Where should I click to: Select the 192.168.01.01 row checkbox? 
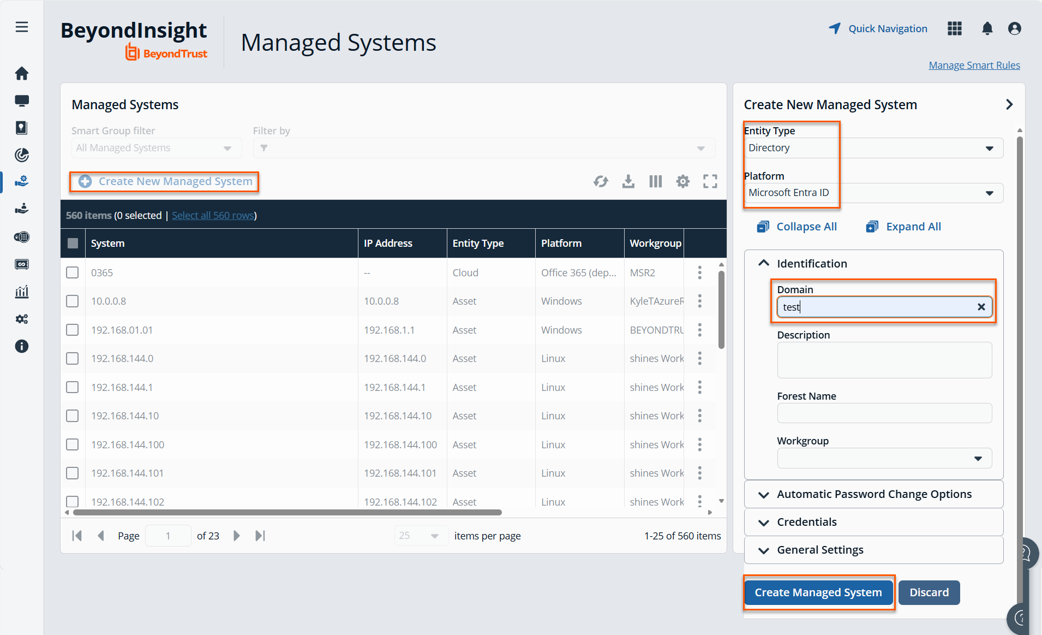[73, 330]
